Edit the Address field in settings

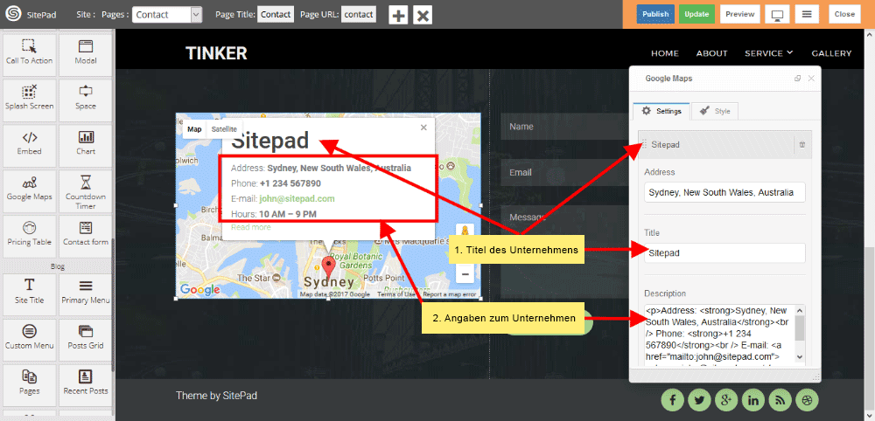(724, 192)
